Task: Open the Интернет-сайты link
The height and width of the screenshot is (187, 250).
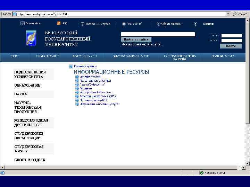Action: [90, 77]
